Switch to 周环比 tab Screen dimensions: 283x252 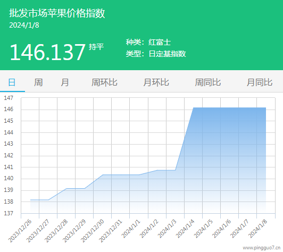point(104,82)
